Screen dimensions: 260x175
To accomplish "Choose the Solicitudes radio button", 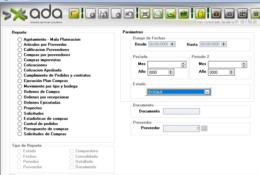I will pyautogui.click(x=20, y=113).
